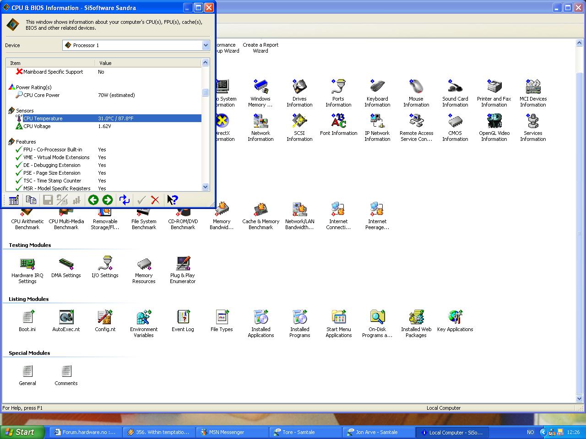
Task: Open Font Information module
Action: tap(338, 124)
